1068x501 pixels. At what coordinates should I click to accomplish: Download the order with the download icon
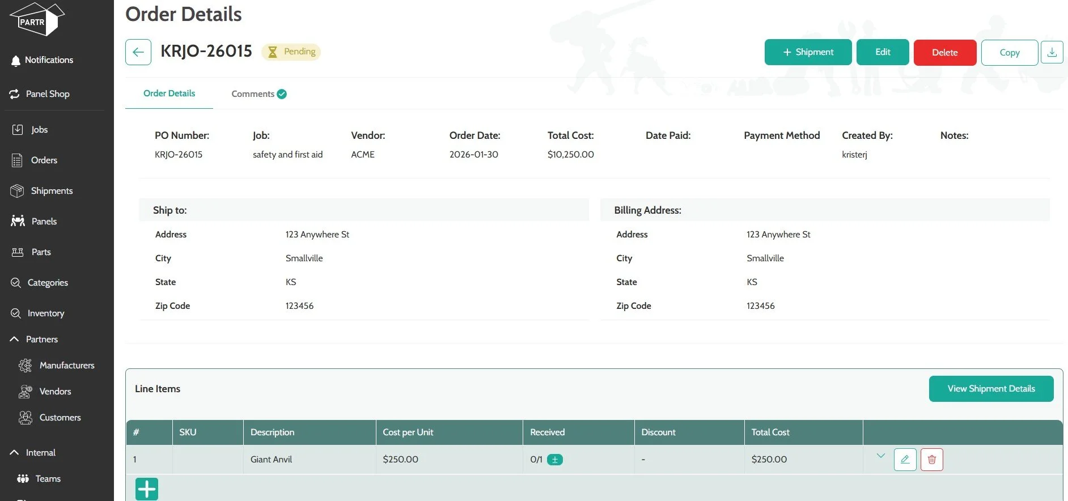[1052, 52]
